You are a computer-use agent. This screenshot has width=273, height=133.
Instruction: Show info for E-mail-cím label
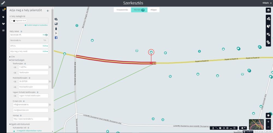(24, 101)
